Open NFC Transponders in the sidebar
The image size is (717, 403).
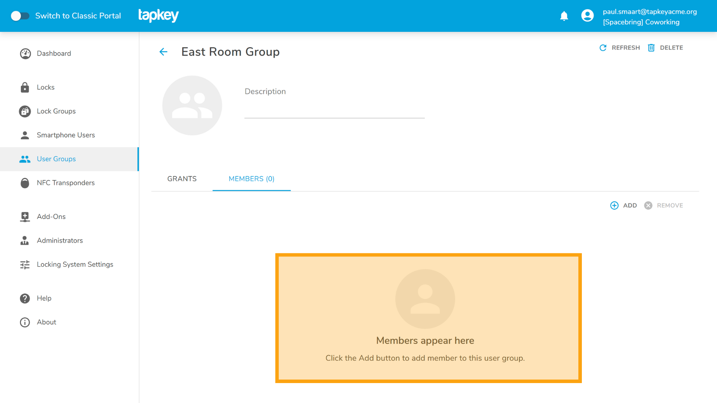[x=69, y=183]
